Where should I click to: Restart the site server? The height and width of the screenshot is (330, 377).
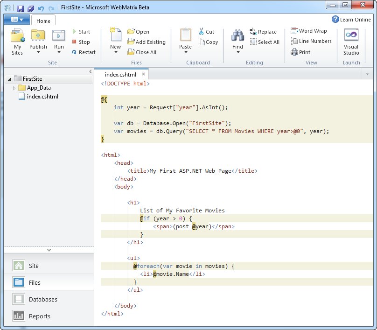[84, 52]
